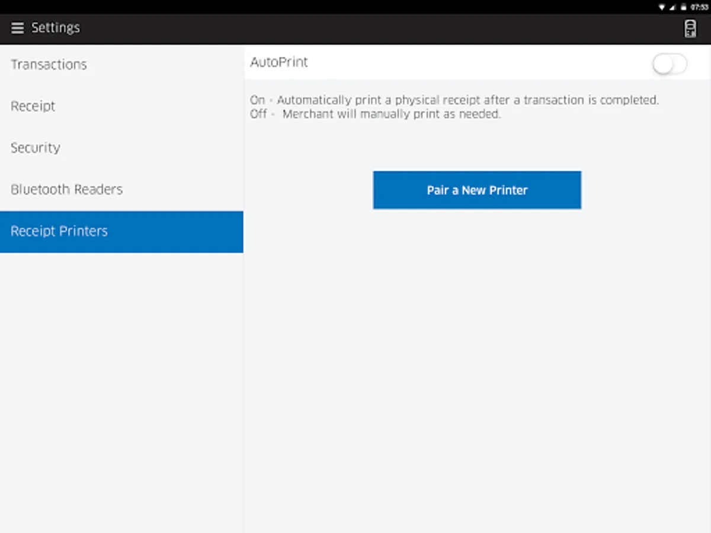The image size is (711, 533).
Task: Click the status bar clock
Action: [x=699, y=7]
